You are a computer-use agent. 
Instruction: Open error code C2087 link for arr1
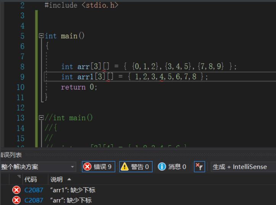click(34, 190)
